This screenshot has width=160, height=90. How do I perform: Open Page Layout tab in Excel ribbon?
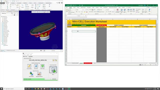coord(83,7)
